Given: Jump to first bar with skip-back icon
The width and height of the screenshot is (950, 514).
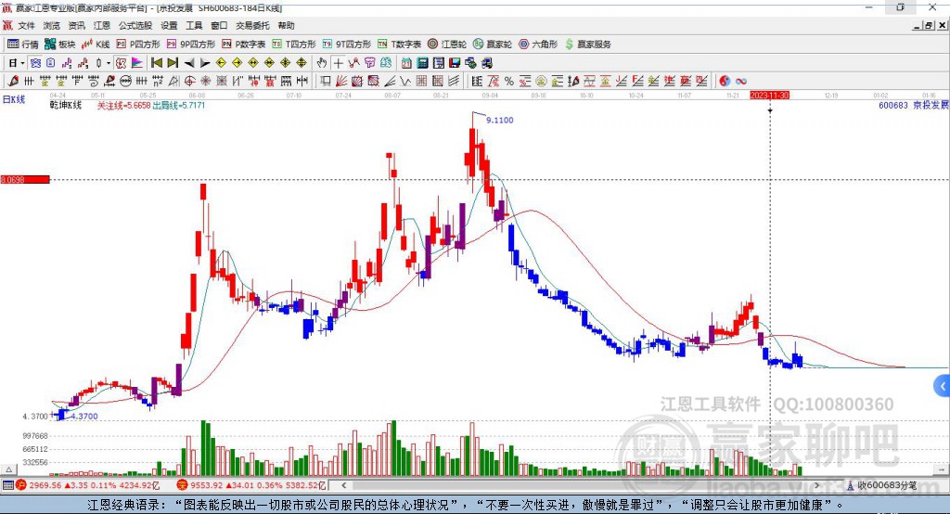Looking at the screenshot, I should (x=156, y=63).
